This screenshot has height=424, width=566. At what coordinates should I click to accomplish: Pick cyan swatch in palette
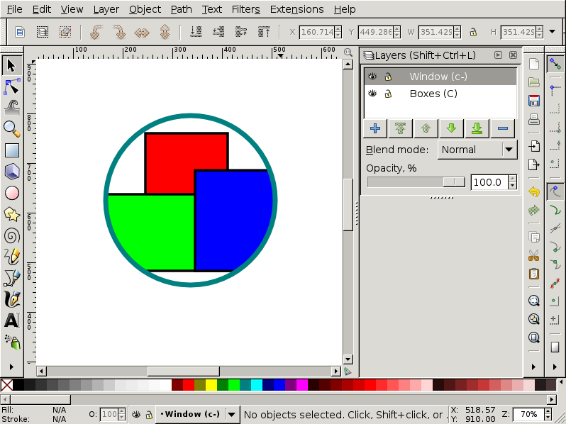click(256, 385)
